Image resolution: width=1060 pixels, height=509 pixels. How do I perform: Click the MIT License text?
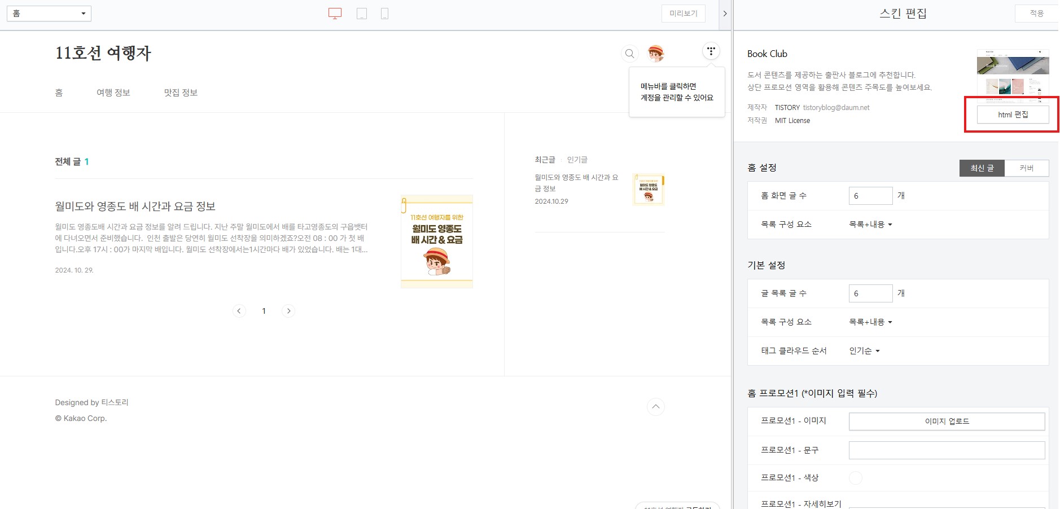point(792,121)
